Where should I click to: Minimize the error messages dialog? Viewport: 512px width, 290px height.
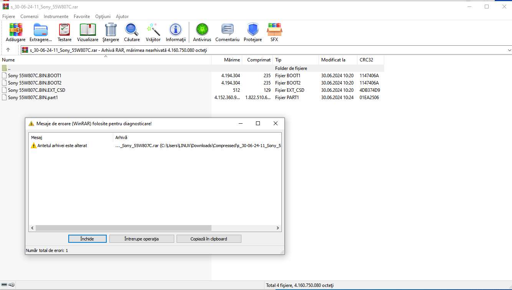240,123
